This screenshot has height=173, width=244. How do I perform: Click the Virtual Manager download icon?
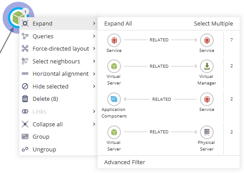point(207,66)
